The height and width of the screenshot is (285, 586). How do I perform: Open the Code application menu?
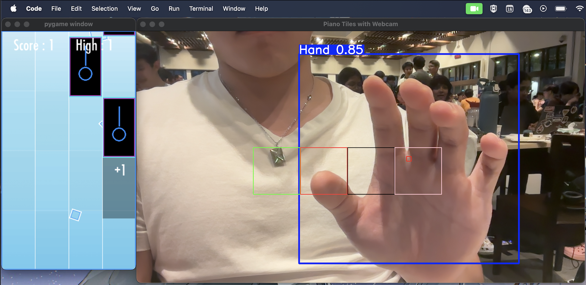(34, 9)
